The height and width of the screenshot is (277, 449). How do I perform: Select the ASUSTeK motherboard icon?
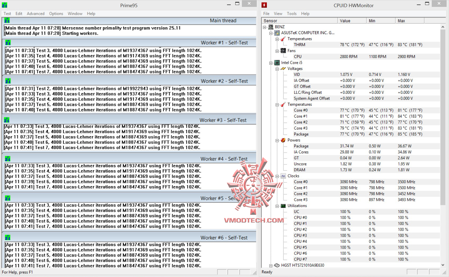[x=277, y=33]
